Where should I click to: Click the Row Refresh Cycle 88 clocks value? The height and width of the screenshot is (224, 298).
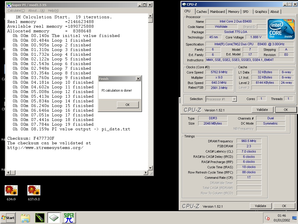pos(249,172)
